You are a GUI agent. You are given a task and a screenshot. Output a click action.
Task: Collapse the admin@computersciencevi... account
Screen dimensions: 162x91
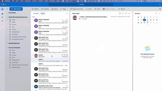[7, 17]
